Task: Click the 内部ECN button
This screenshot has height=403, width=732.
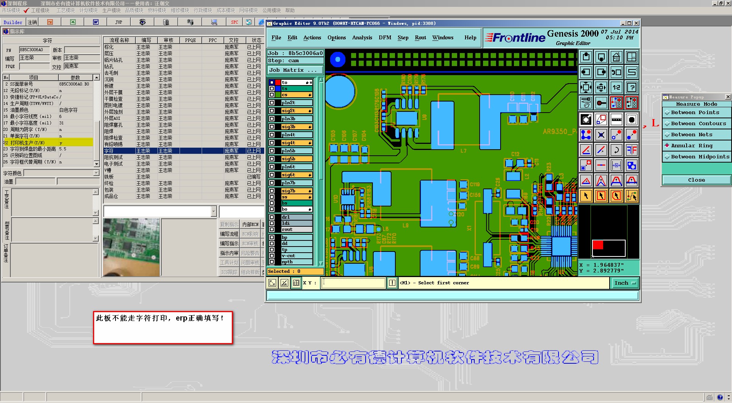Action: 250,224
